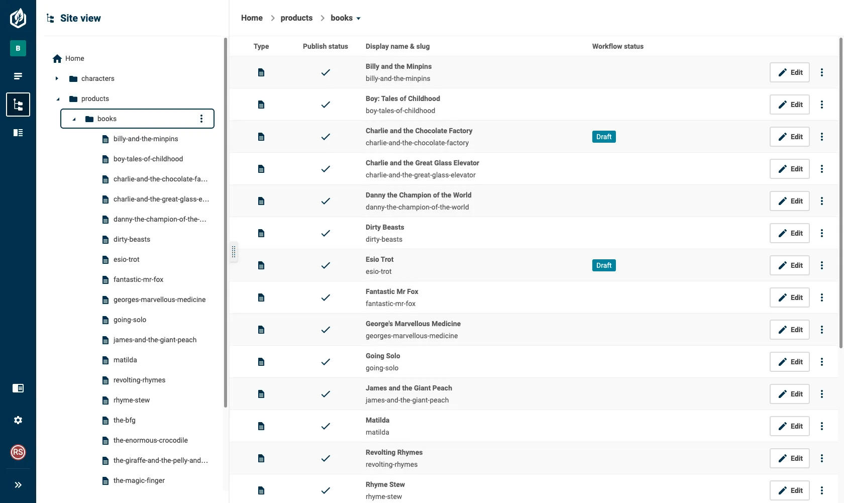Open the green B site badge
The width and height of the screenshot is (844, 503).
18,48
